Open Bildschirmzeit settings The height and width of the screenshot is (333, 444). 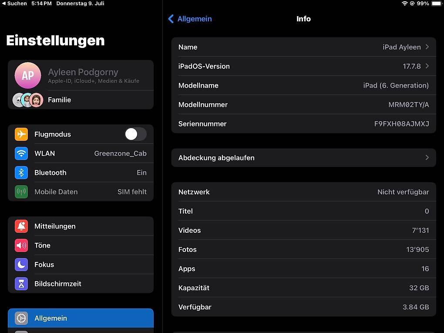[81, 284]
